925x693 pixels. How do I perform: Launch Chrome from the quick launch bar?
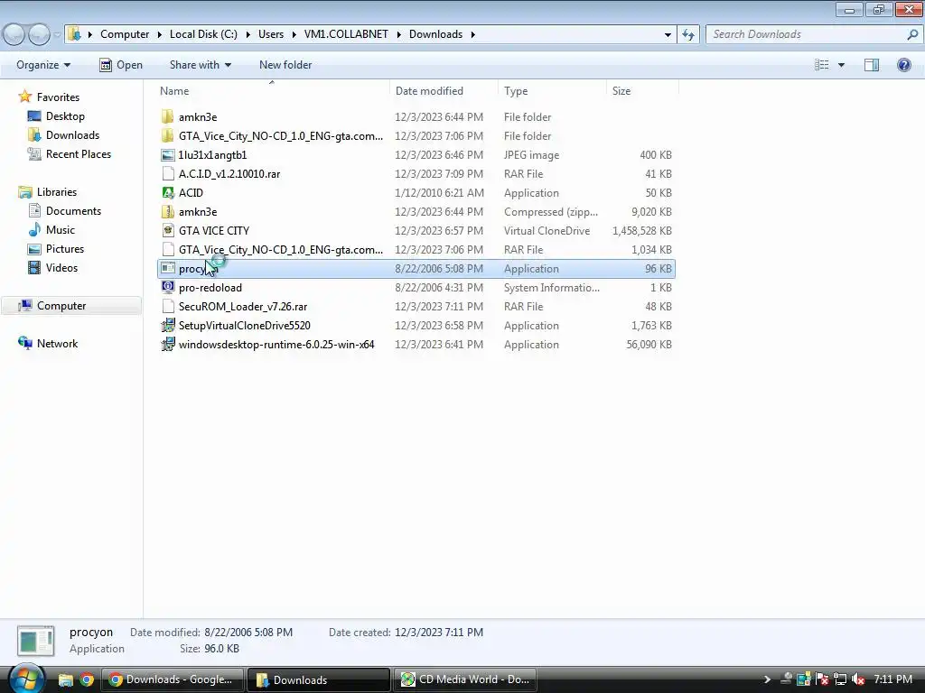(x=87, y=680)
